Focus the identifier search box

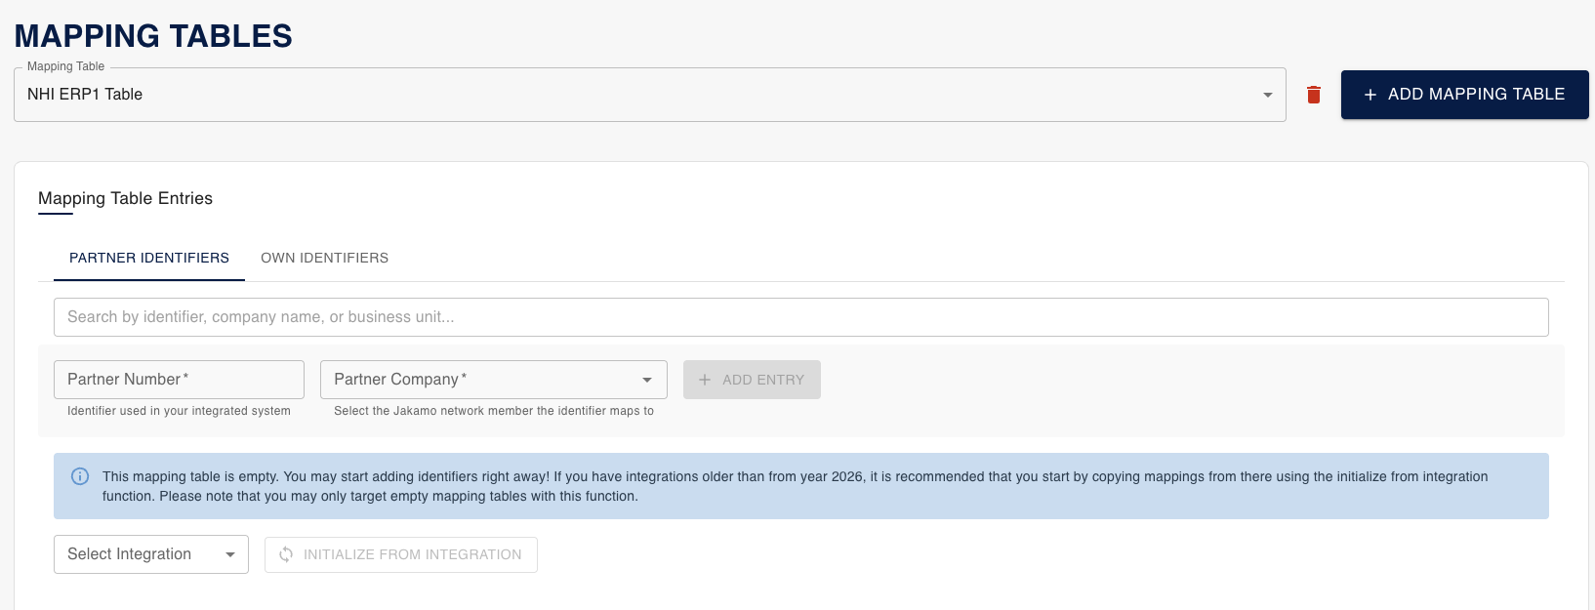pos(800,317)
